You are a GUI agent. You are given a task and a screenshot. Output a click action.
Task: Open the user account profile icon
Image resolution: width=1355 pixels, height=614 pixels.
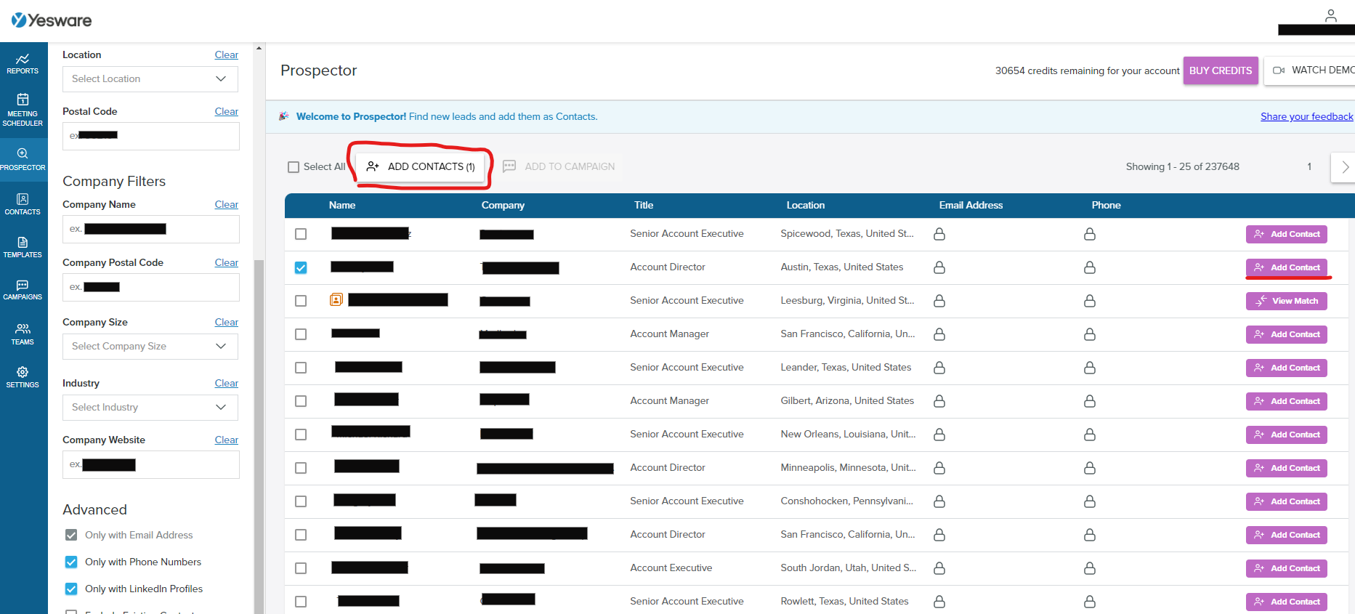pyautogui.click(x=1330, y=15)
